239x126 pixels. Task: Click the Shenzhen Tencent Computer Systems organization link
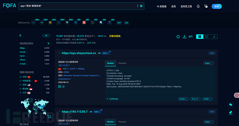[82, 75]
